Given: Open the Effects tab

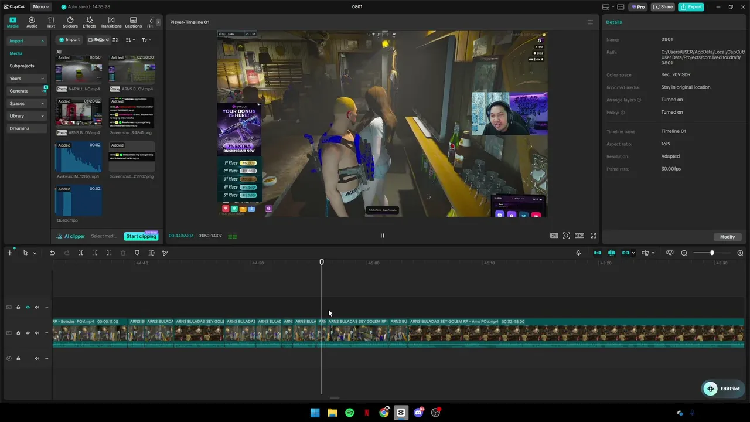Looking at the screenshot, I should click(89, 22).
